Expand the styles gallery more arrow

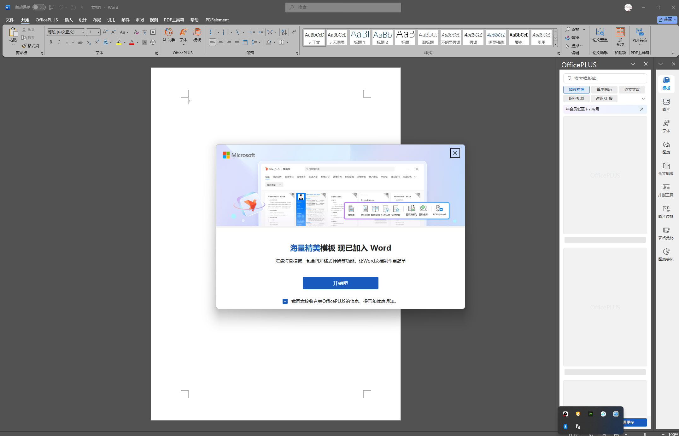pyautogui.click(x=555, y=44)
